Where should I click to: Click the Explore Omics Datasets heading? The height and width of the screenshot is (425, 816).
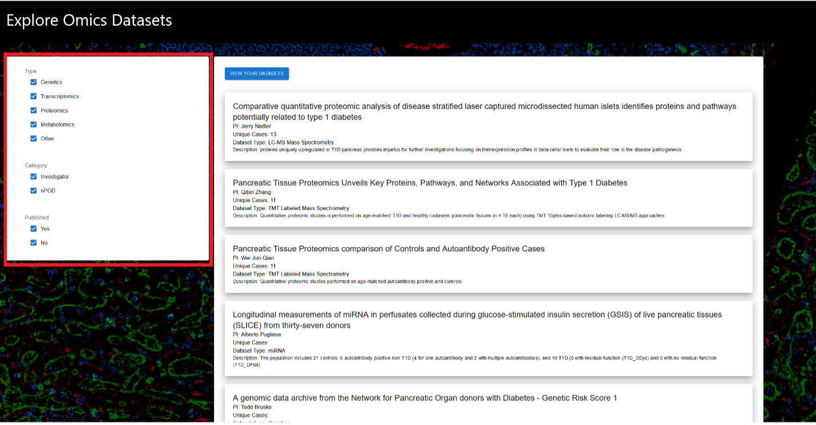click(x=89, y=21)
